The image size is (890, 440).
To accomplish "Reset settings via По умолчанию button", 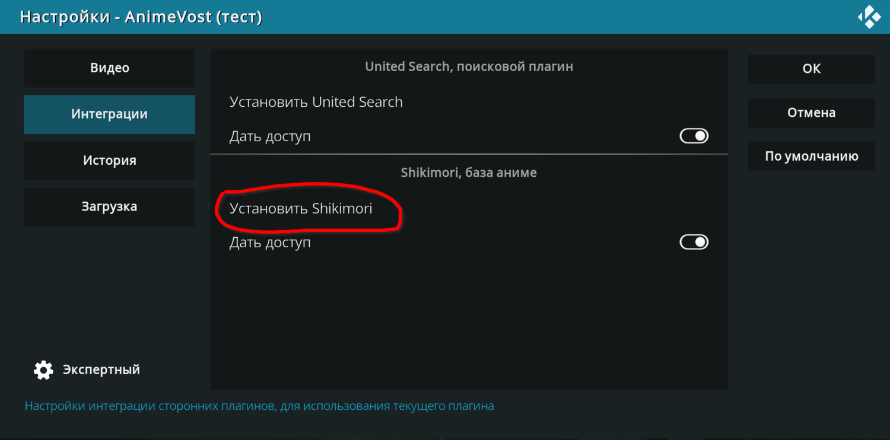I will (812, 157).
